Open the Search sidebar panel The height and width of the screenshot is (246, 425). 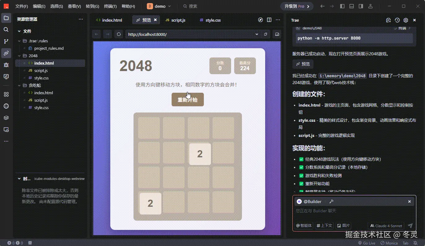pyautogui.click(x=6, y=30)
